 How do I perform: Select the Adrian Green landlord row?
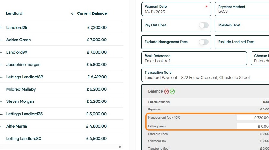pos(19,40)
